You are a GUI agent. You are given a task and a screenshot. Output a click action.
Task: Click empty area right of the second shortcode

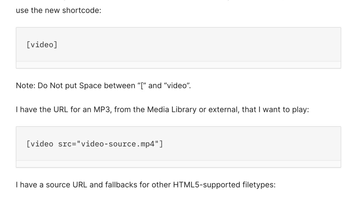tap(249, 144)
